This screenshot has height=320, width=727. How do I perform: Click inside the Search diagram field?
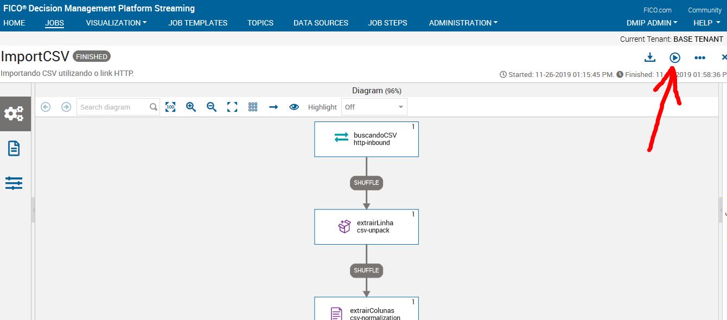(x=112, y=107)
